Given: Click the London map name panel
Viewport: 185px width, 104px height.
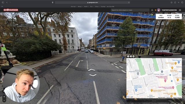Looking at the screenshot, I should click(x=161, y=16).
